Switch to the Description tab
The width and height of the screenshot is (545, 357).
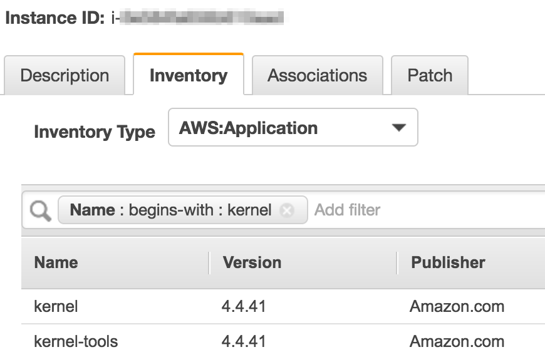[65, 75]
